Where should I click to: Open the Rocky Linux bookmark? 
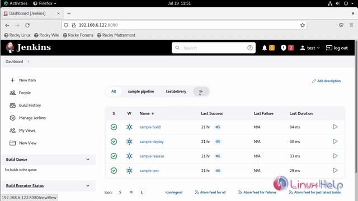pos(17,35)
